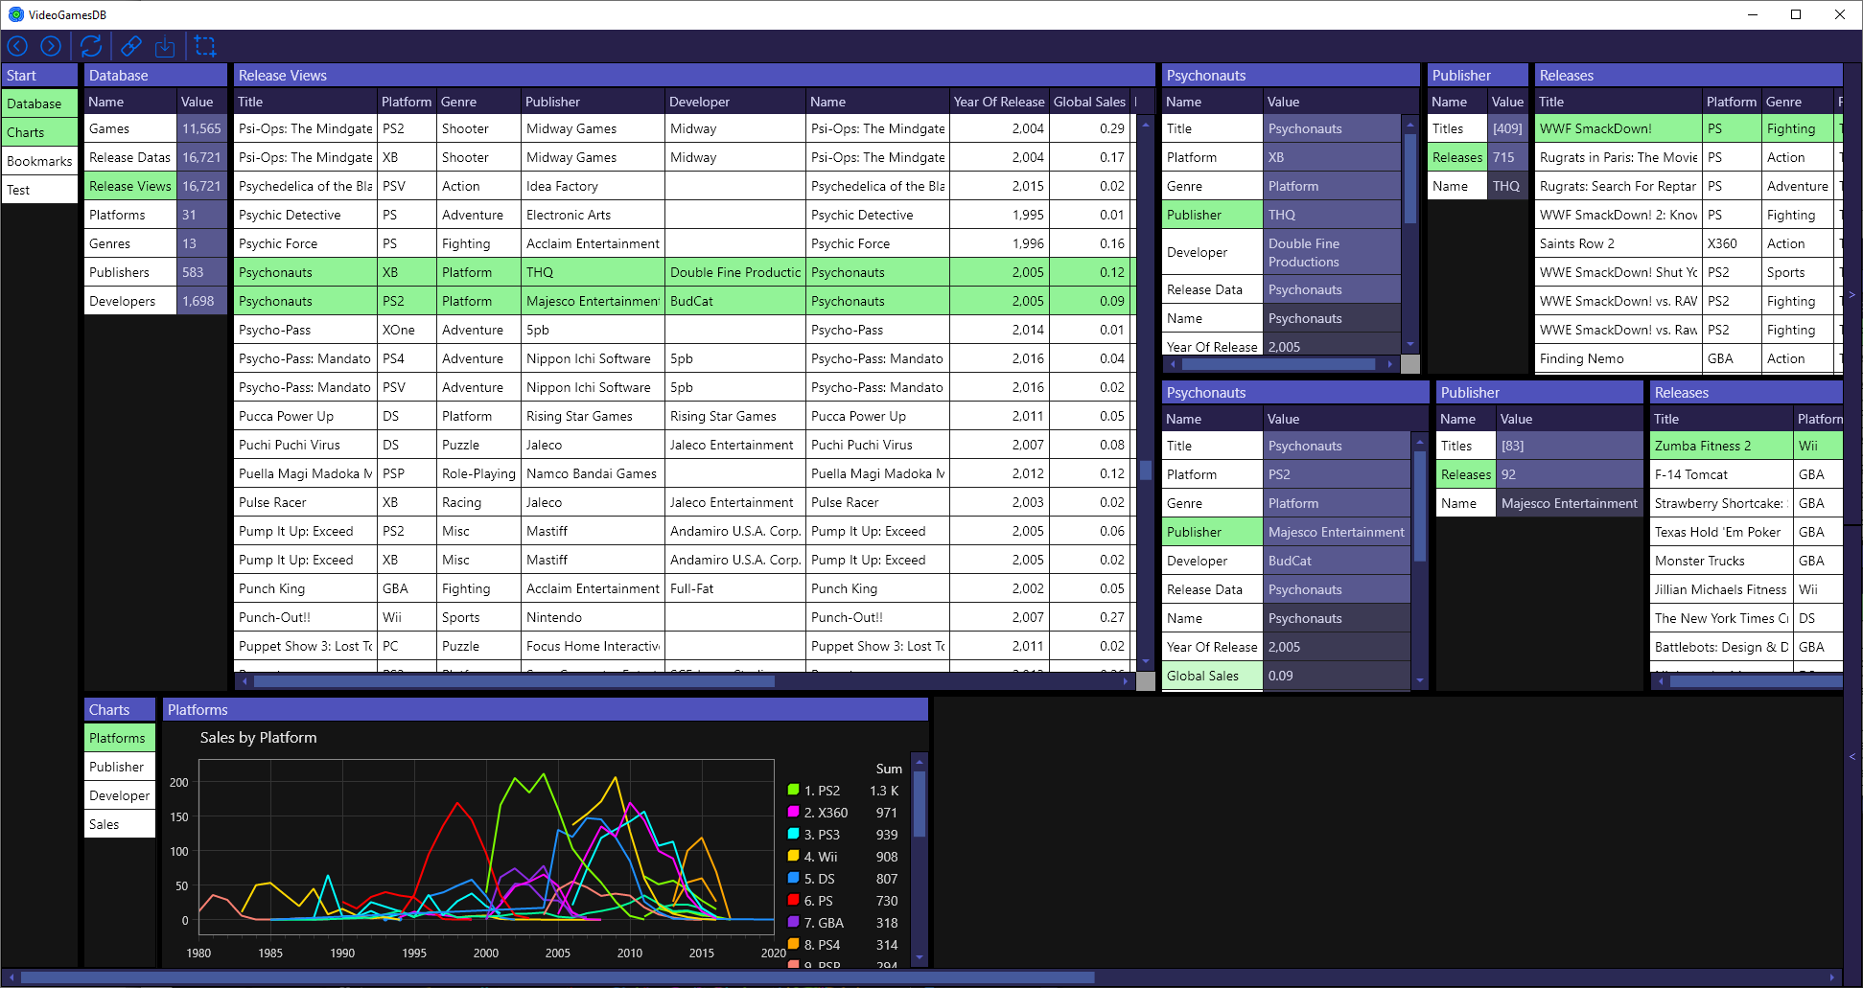Select Platforms in the Charts list
The height and width of the screenshot is (988, 1863).
pos(120,738)
